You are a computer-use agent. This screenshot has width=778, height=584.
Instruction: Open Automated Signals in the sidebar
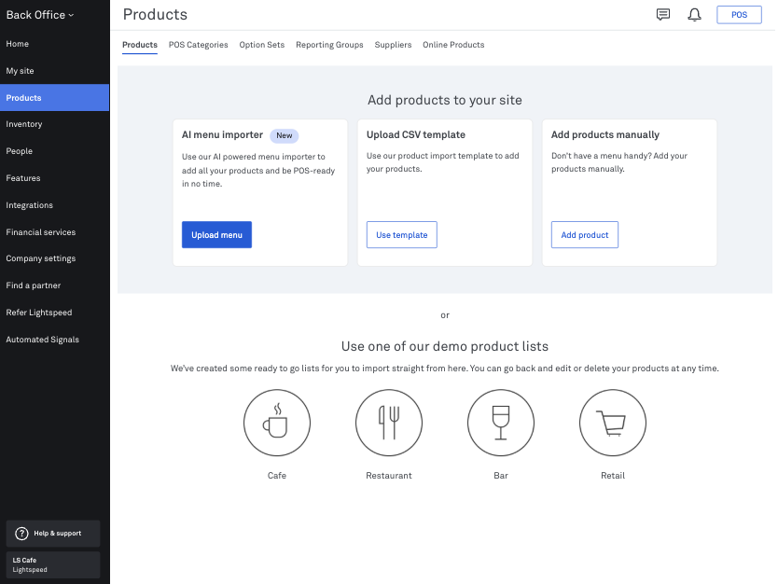point(55,340)
